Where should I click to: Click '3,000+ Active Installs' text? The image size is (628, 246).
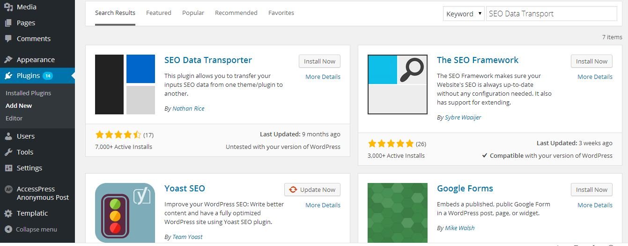pyautogui.click(x=396, y=155)
